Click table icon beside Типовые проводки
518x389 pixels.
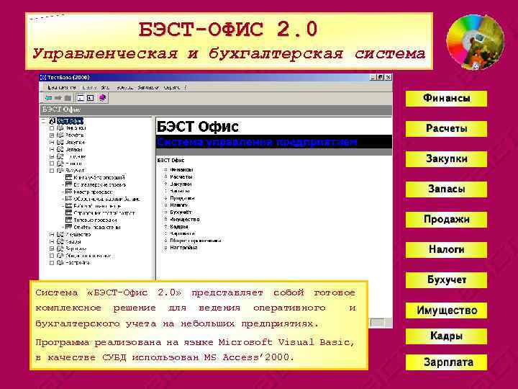[68, 220]
